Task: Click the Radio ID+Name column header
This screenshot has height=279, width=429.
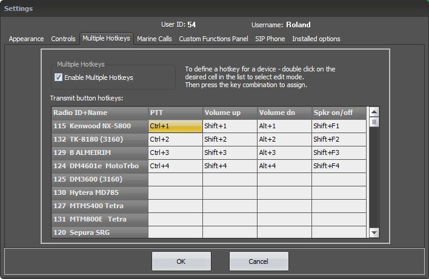Action: tap(100, 113)
